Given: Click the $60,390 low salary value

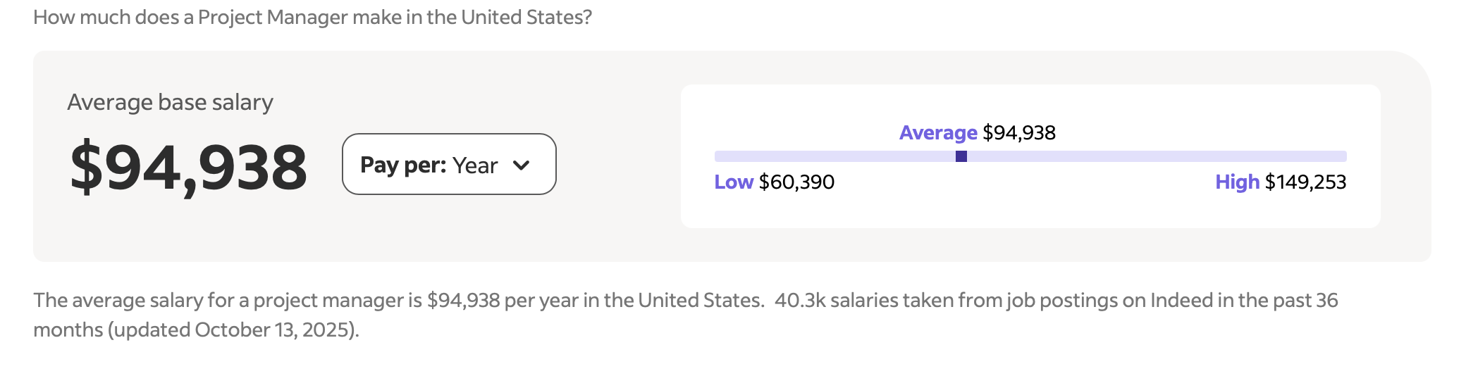Looking at the screenshot, I should [796, 182].
